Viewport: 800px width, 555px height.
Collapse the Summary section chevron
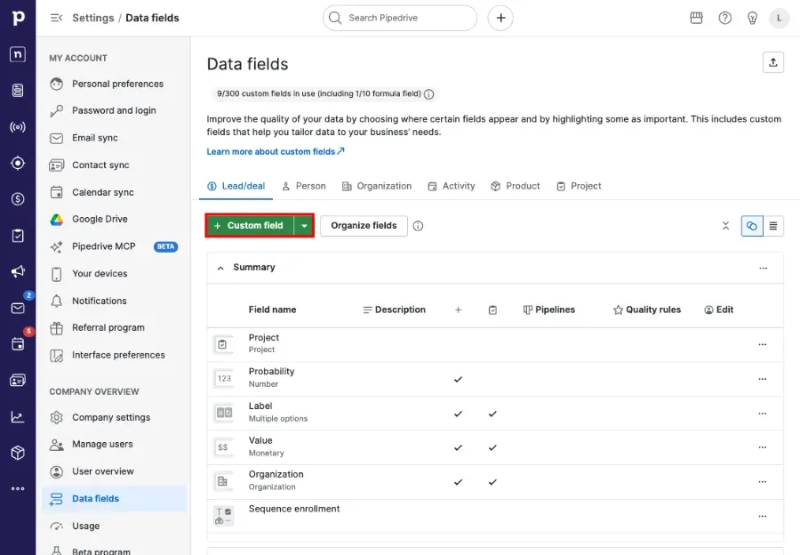[220, 268]
